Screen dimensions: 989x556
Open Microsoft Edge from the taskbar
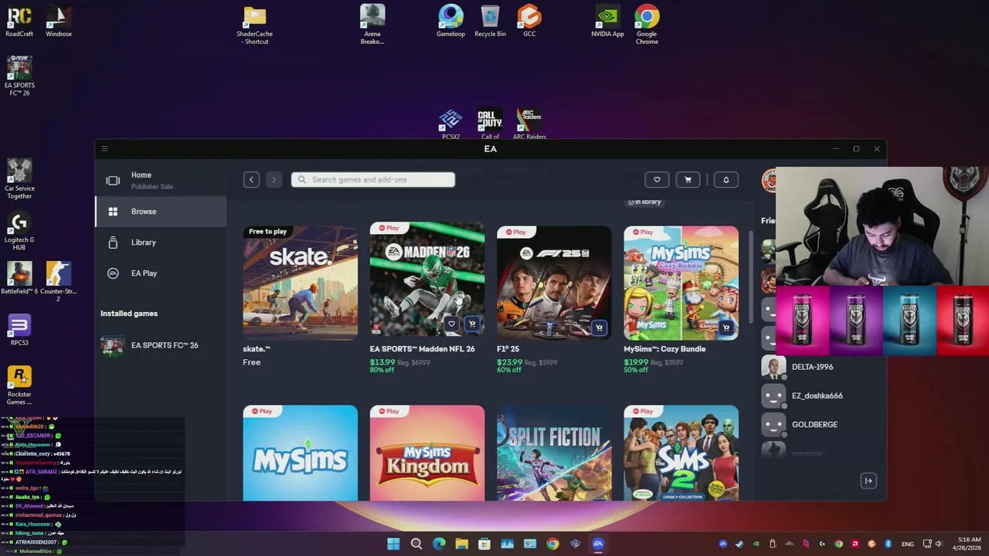(x=439, y=544)
